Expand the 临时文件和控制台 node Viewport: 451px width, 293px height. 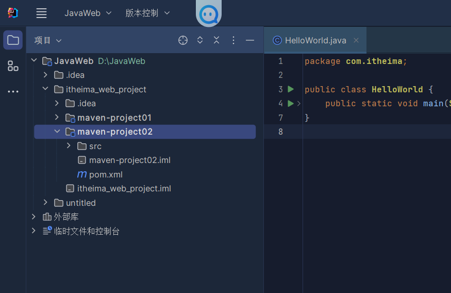pos(34,231)
